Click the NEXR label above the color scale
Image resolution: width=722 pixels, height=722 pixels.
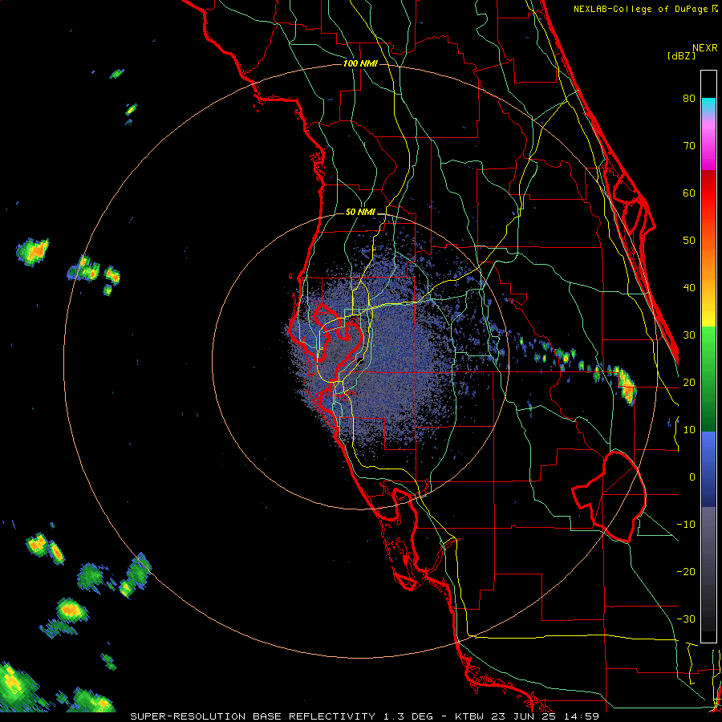pos(704,48)
